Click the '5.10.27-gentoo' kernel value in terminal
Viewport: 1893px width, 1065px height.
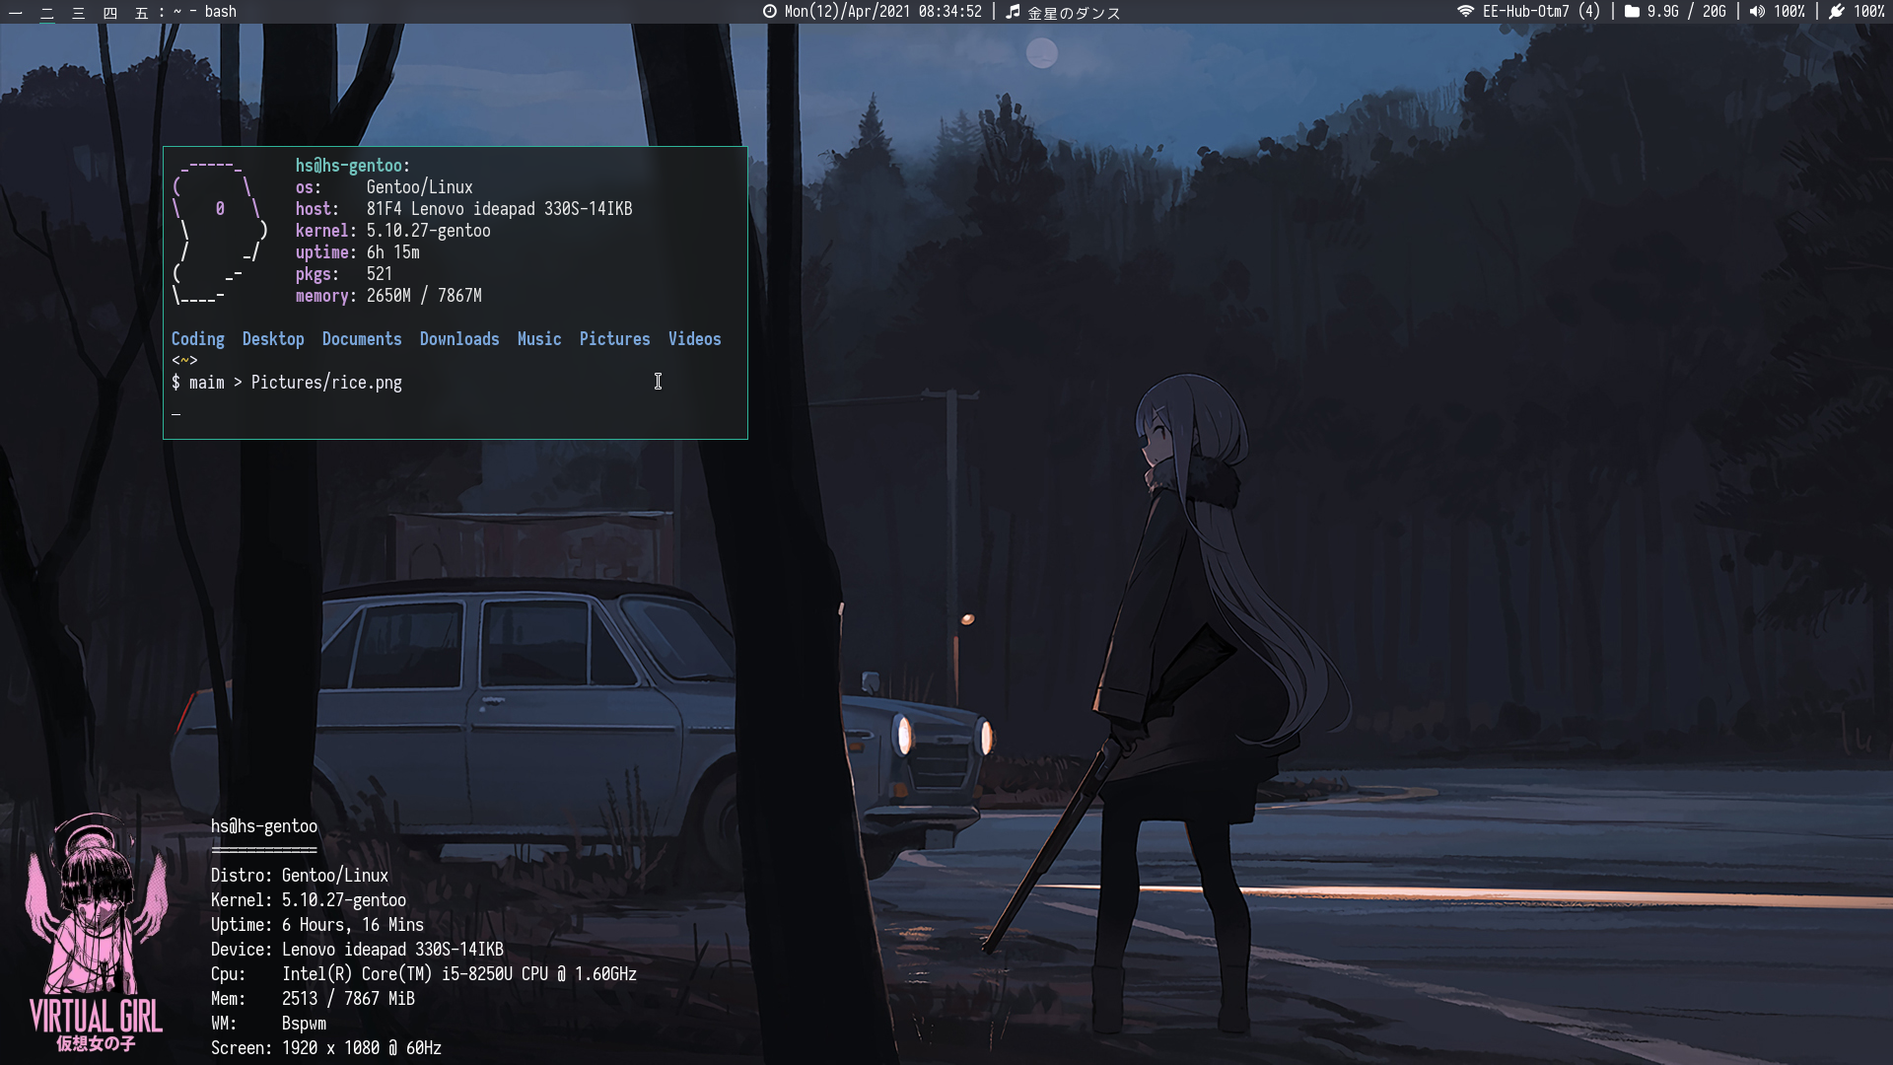tap(428, 231)
